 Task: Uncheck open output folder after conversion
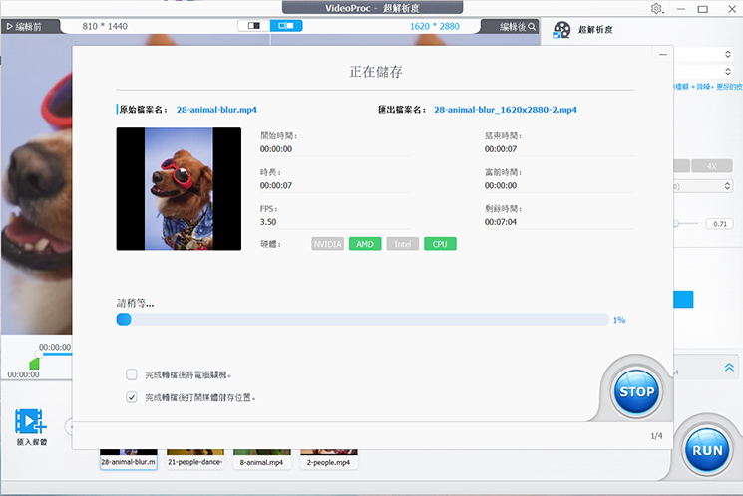tap(132, 397)
